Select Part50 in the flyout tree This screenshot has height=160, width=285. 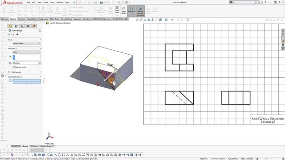coord(58,23)
